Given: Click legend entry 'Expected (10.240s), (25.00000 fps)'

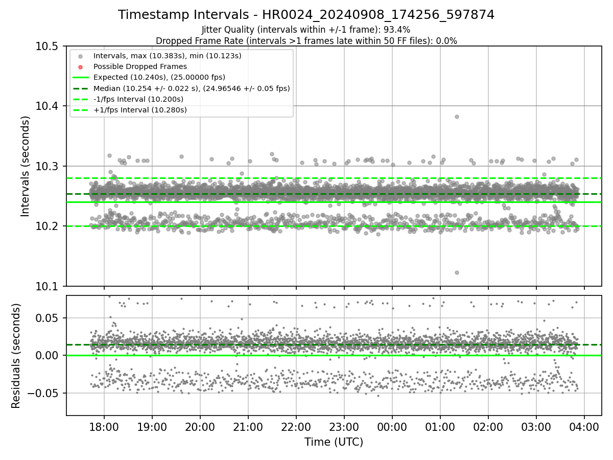Looking at the screenshot, I should 159,78.
